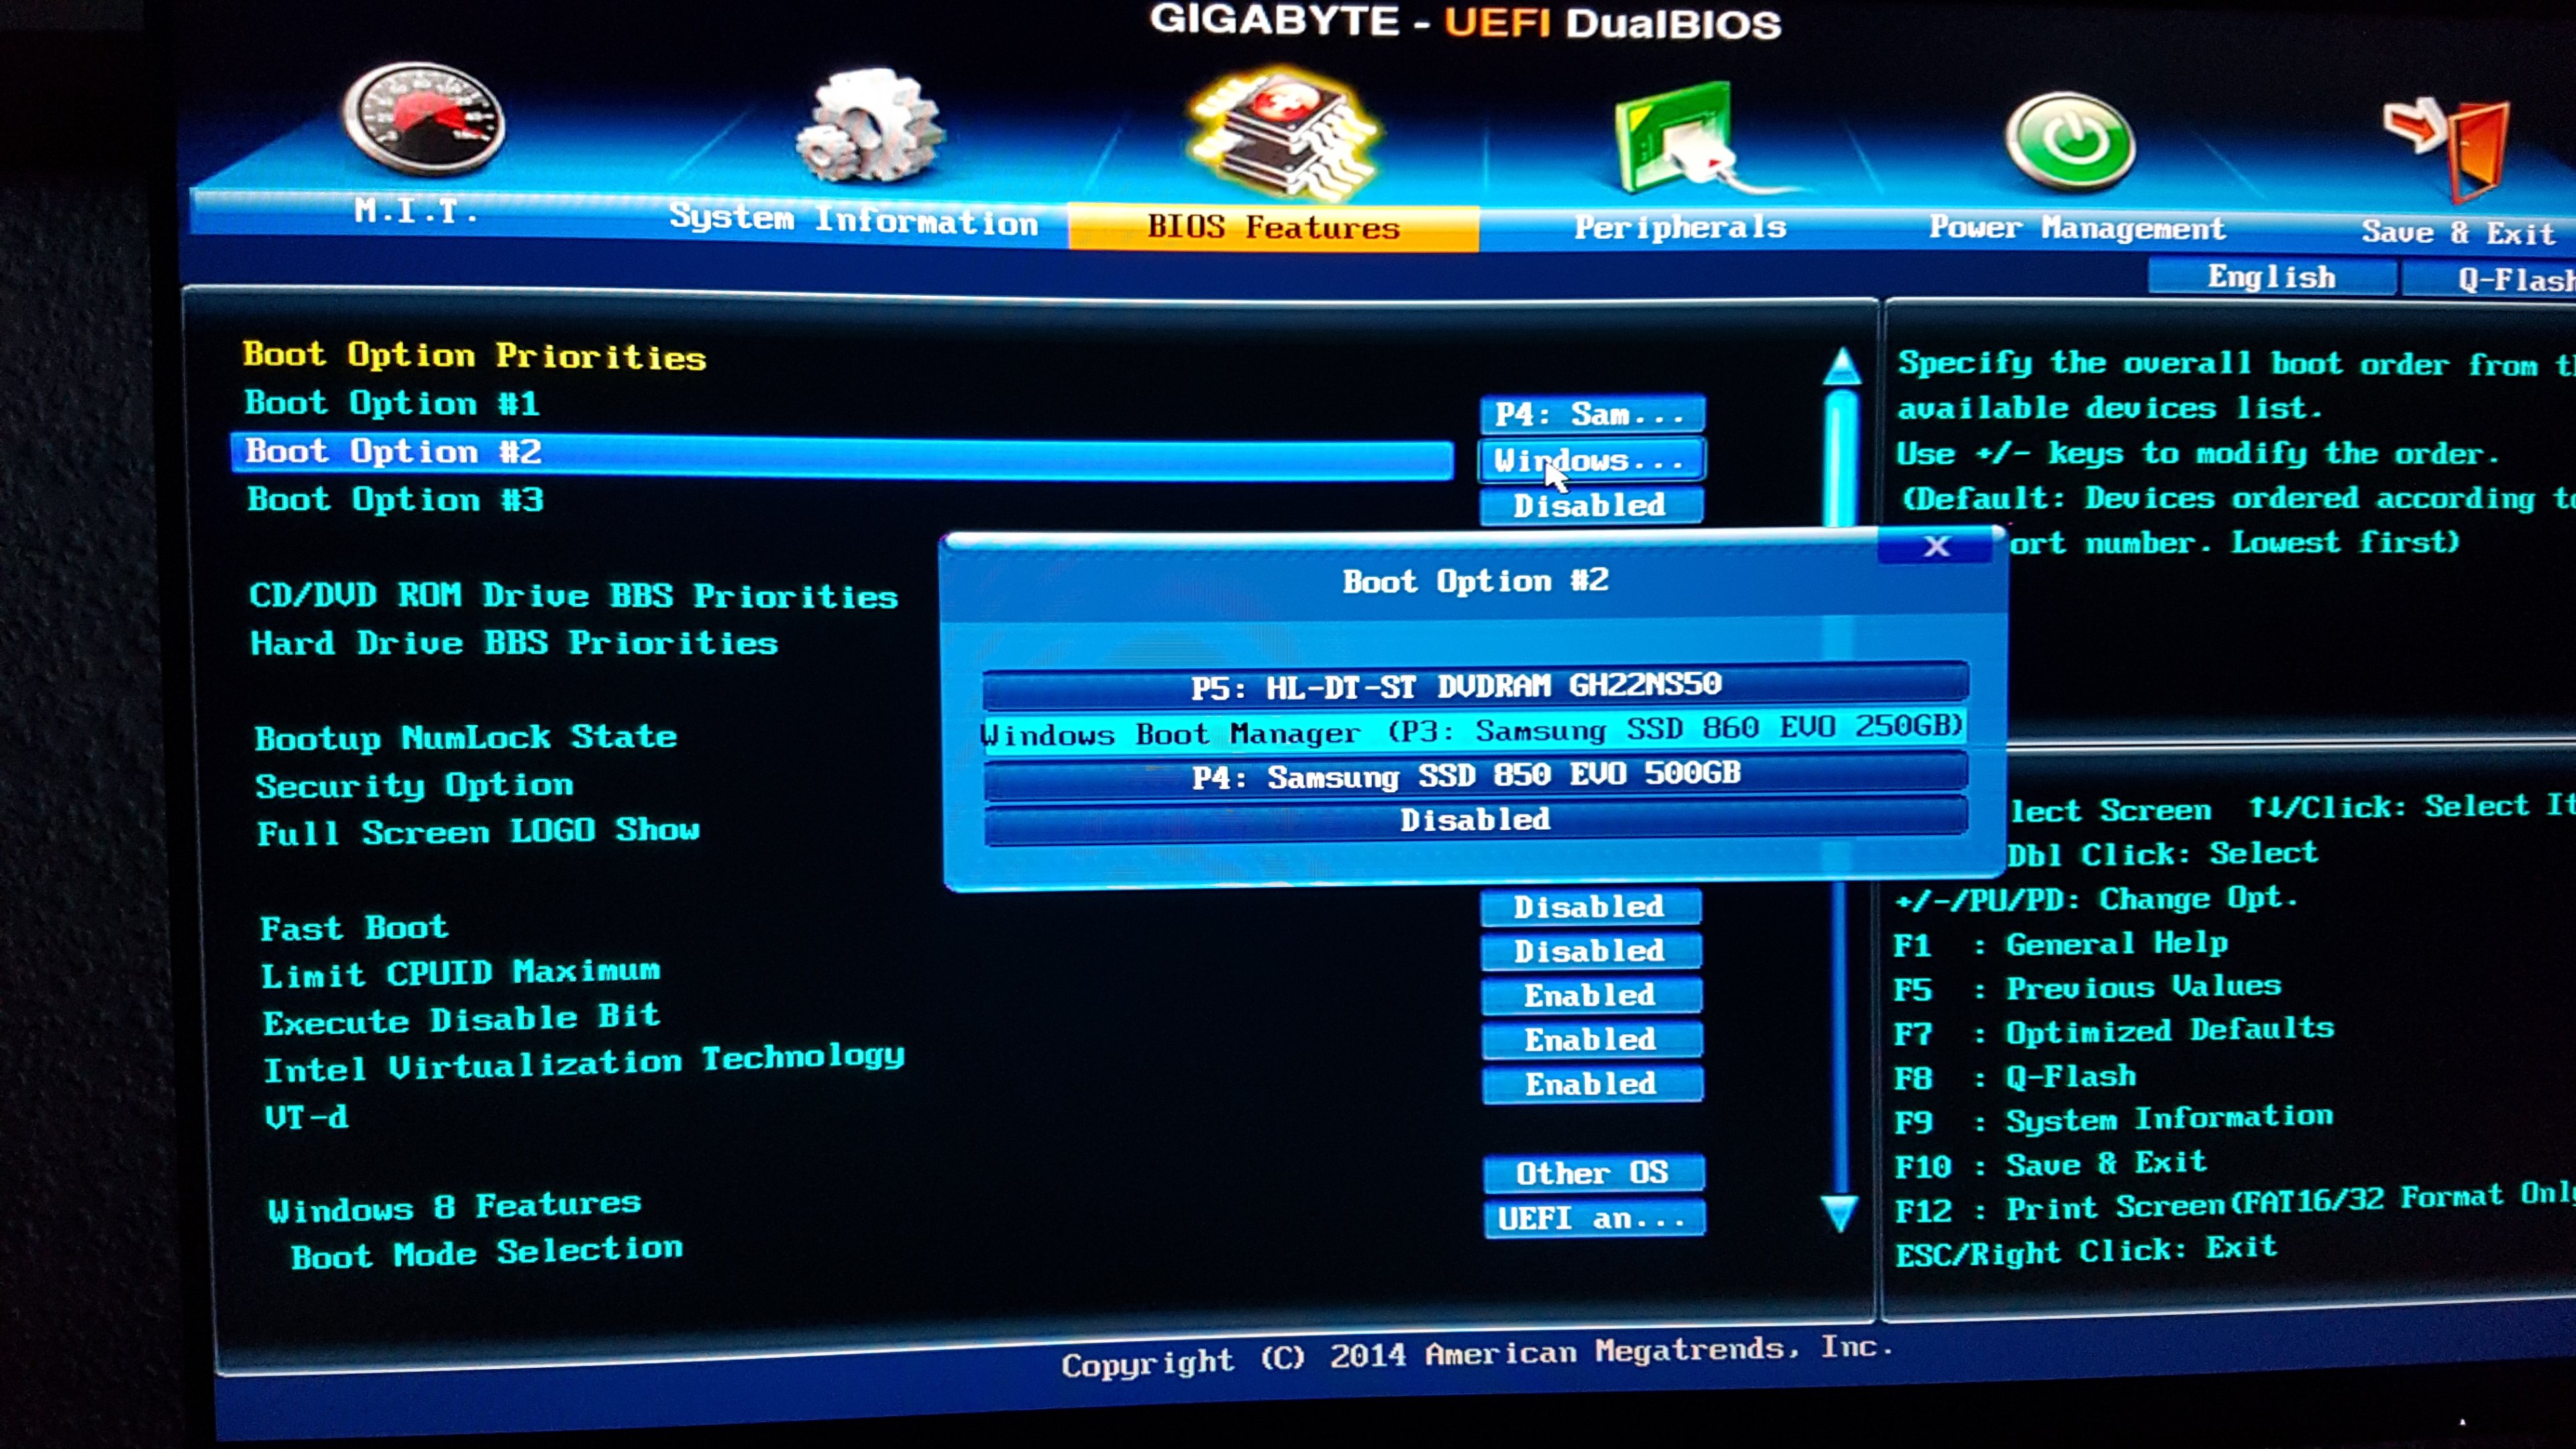Screen dimensions: 2576x1449
Task: Close the Boot Option #2 popup
Action: pyautogui.click(x=1937, y=546)
